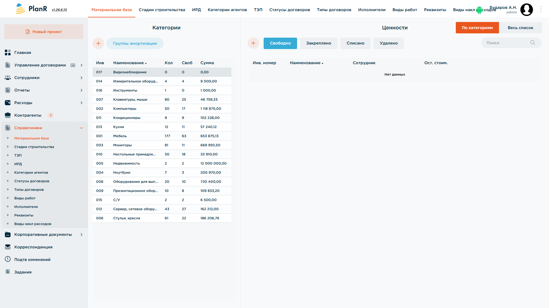Switch to Стадии строительства top tab
Screen dimensions: 549x308
click(162, 10)
